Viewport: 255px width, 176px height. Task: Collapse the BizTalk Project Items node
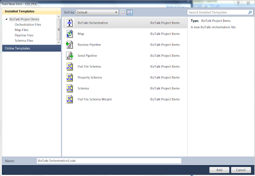pos(6,19)
